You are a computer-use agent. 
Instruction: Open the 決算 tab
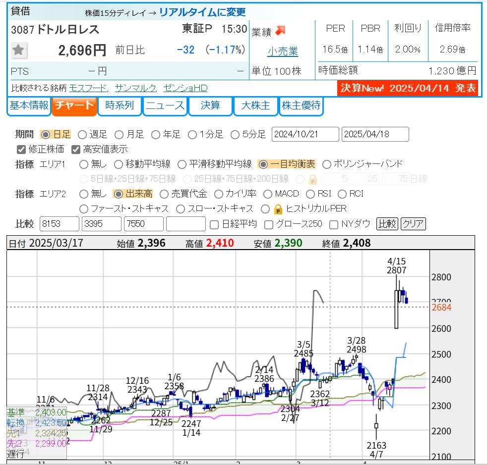click(210, 105)
